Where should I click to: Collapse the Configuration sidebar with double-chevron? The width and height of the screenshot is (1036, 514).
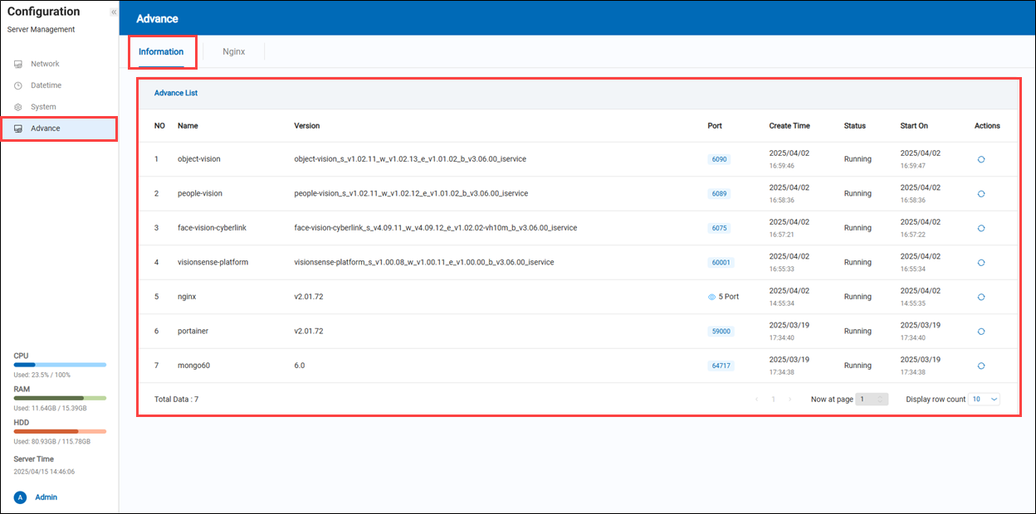(114, 12)
